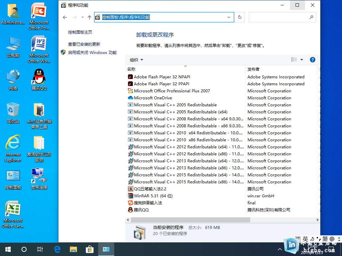
Task: Go to 控制面板主页 link
Action: 80,32
